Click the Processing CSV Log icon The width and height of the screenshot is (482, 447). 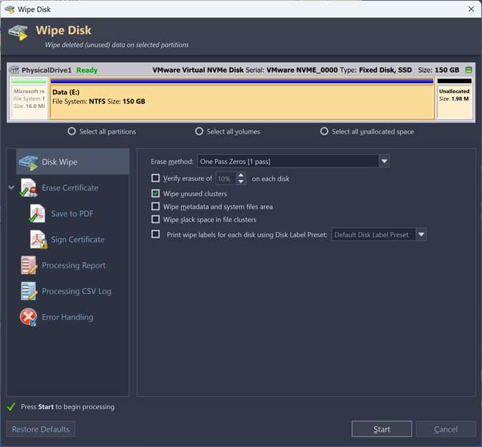[x=29, y=291]
